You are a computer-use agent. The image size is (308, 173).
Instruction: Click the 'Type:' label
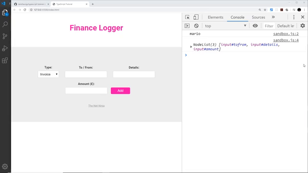pos(48,67)
